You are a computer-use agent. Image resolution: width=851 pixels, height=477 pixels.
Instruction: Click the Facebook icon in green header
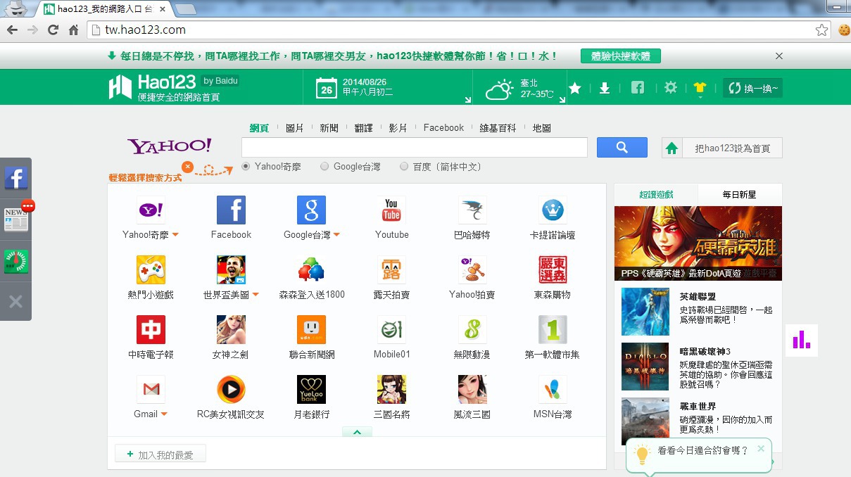[638, 88]
